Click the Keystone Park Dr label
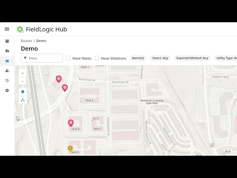 pyautogui.click(x=169, y=136)
